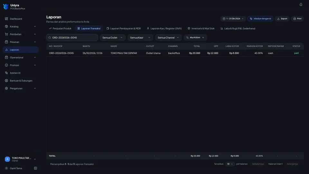Go to previous page with Sebelumnya
This screenshot has height=174, width=309.
(x=258, y=164)
